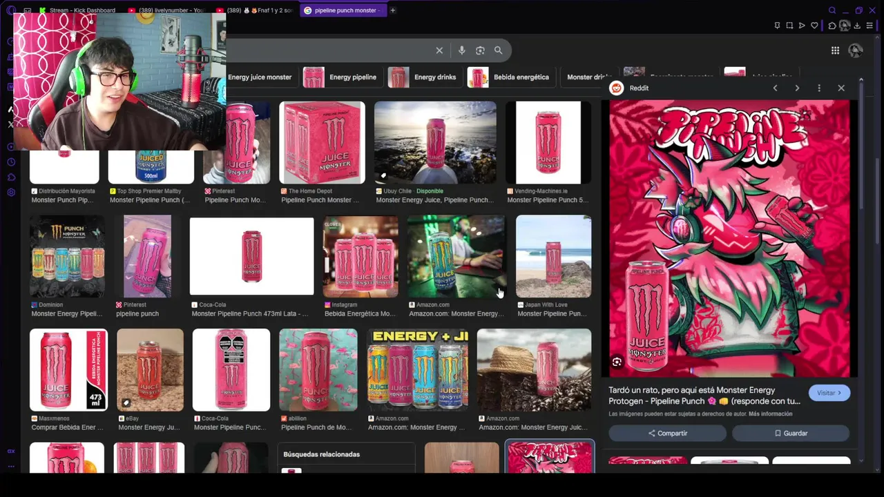
Task: Open browser extensions cube
Action: [x=832, y=26]
